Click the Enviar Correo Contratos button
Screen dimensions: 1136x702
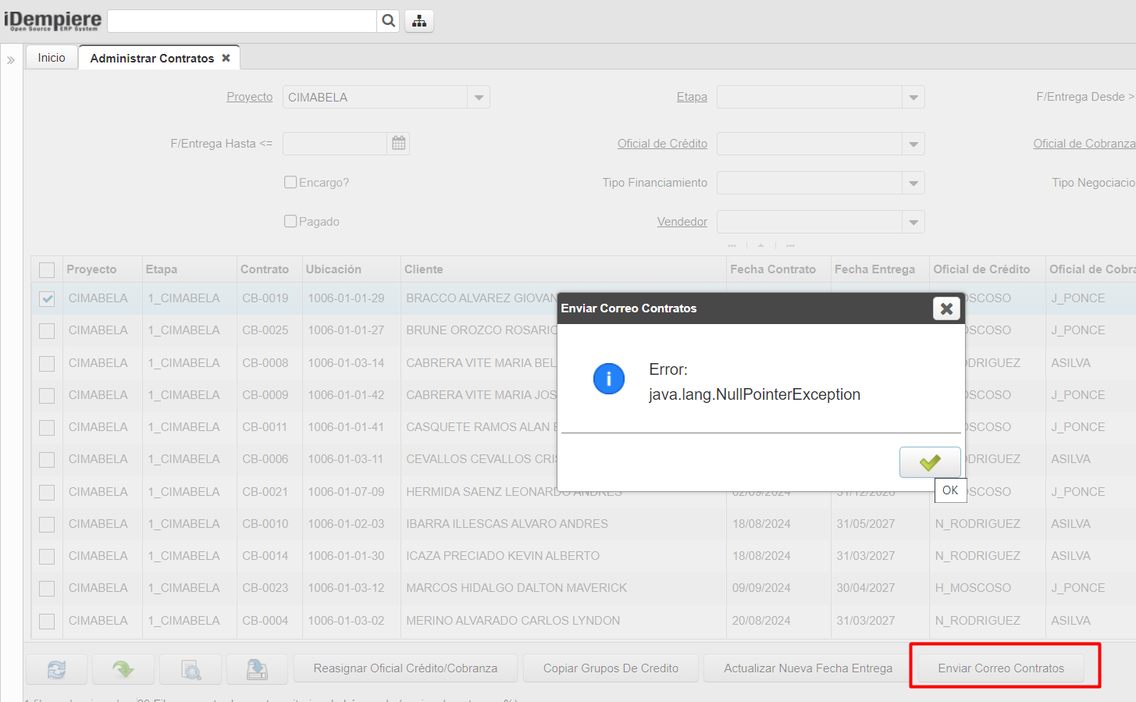click(1001, 668)
